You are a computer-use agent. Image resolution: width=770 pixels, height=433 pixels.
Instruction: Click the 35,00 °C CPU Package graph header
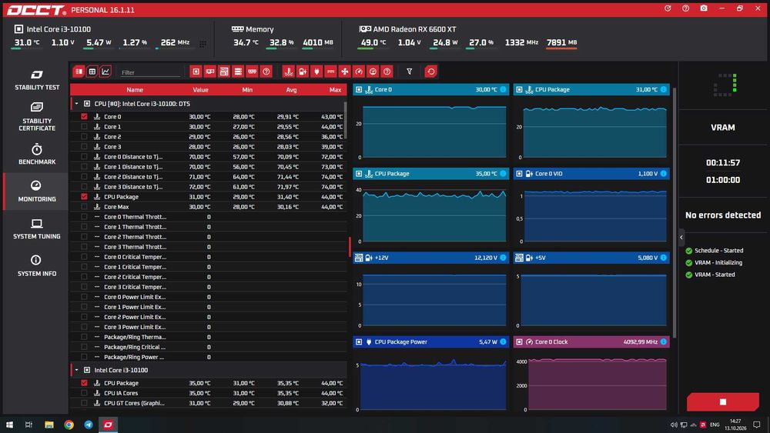click(x=430, y=174)
